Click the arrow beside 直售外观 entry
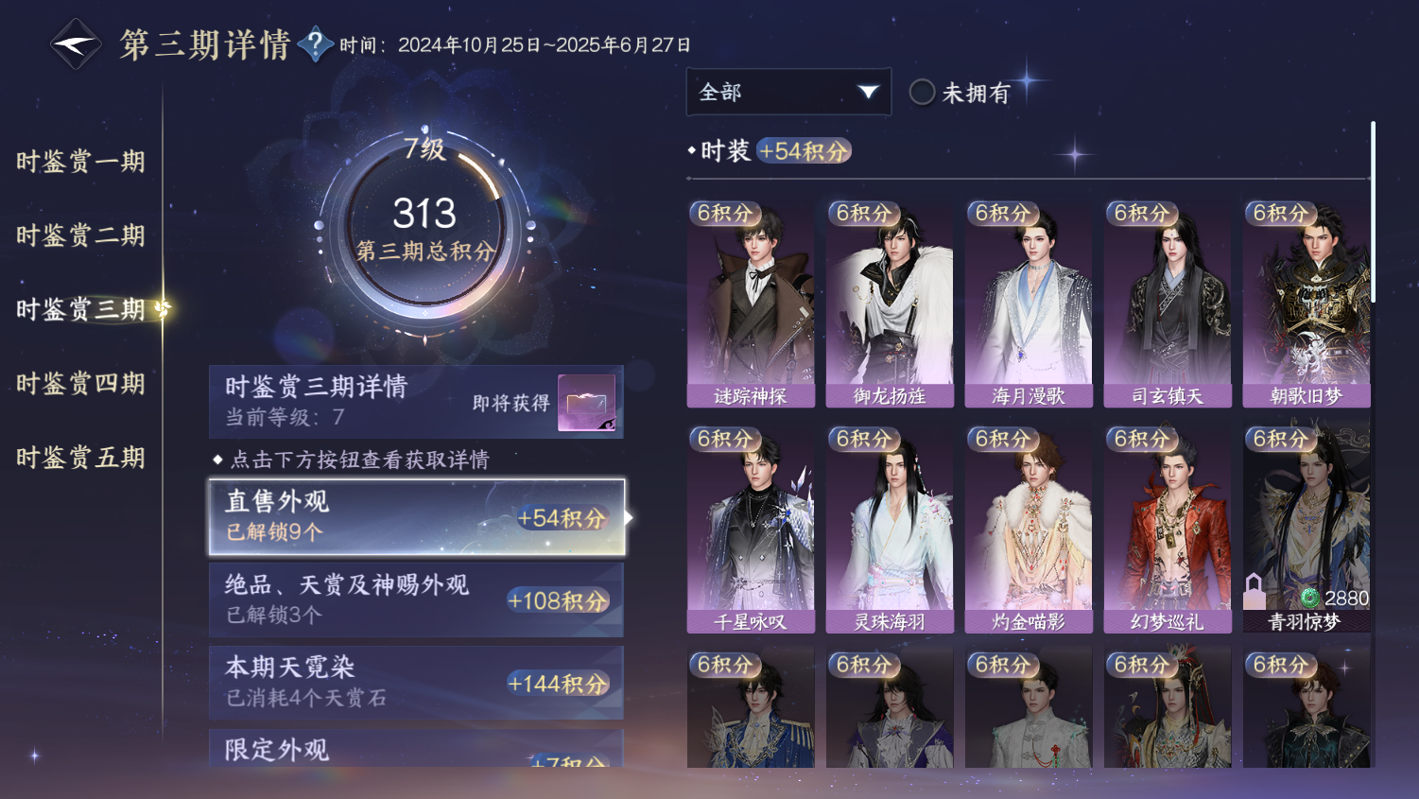 (629, 517)
